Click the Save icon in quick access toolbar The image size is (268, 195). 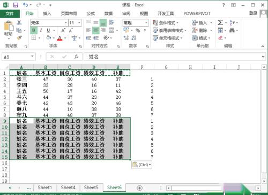click(16, 5)
